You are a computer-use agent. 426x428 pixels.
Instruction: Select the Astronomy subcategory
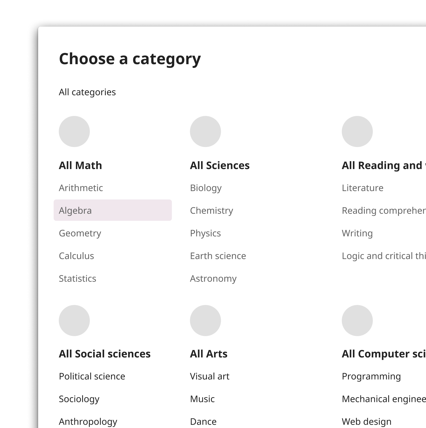(x=213, y=278)
